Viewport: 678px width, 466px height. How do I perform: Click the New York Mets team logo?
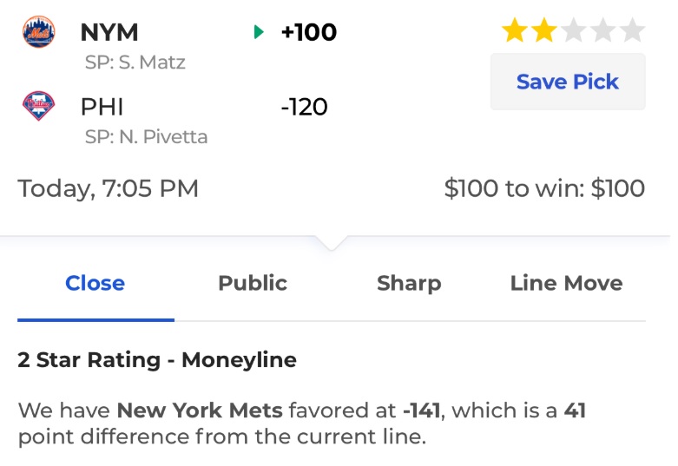pyautogui.click(x=38, y=31)
